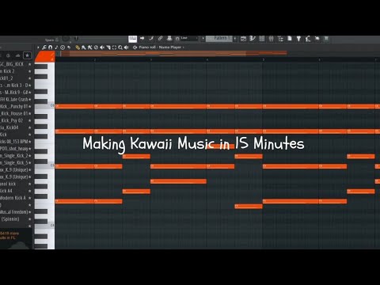This screenshot has height=285, width=380.
Task: Select the Draw pencil tool
Action: pos(78,47)
